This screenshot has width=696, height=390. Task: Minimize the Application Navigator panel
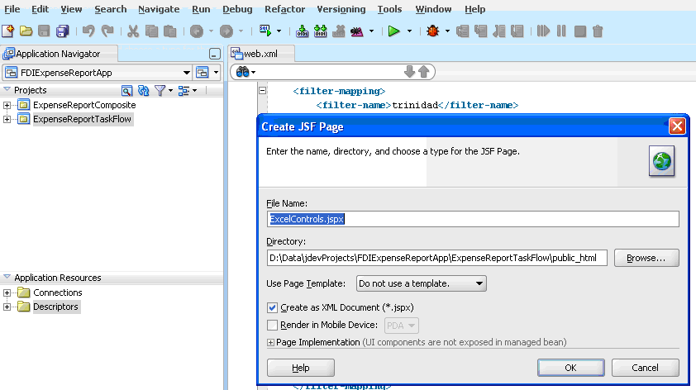(214, 55)
